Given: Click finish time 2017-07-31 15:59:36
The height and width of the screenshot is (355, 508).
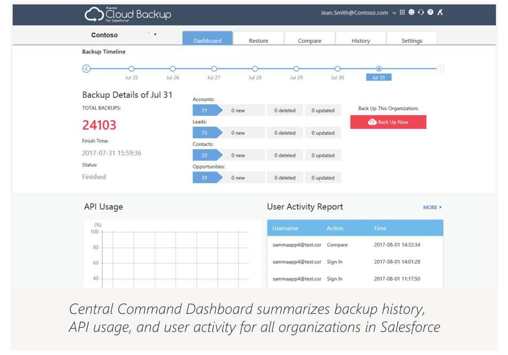Looking at the screenshot, I should (x=111, y=153).
